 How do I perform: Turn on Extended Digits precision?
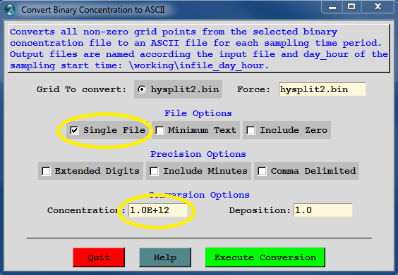pyautogui.click(x=46, y=172)
